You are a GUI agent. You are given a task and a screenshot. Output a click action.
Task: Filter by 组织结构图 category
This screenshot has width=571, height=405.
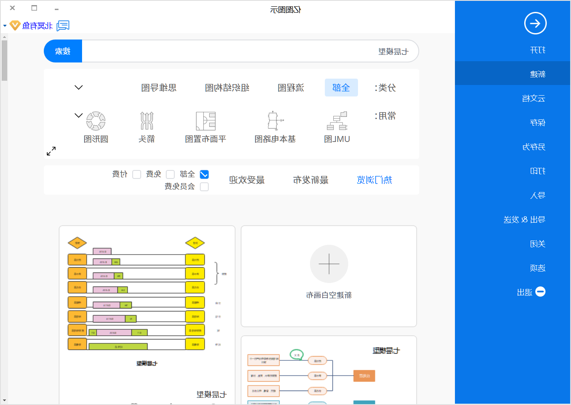coord(227,88)
